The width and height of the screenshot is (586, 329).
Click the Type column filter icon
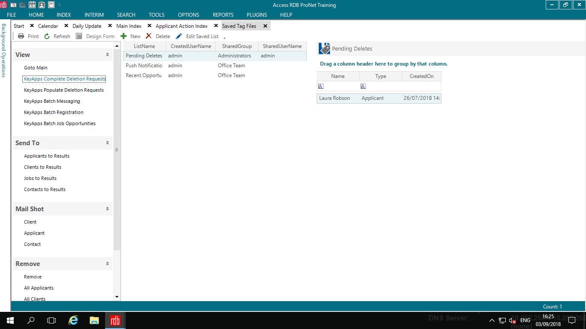coord(363,86)
